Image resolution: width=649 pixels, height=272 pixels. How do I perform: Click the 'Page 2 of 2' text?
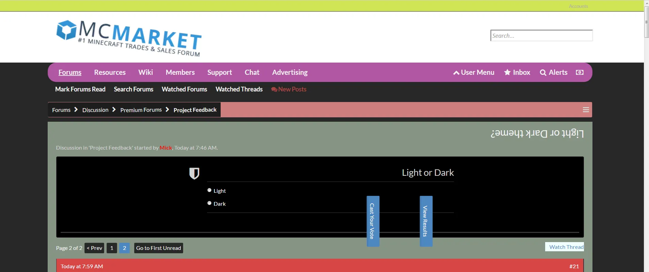pos(69,248)
